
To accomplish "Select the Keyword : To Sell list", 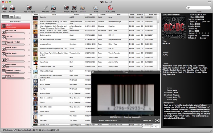I will (15, 43).
